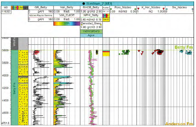The image size is (196, 127).
Task: Pick the RHOB_Betty curve header
Action: coord(91,8)
